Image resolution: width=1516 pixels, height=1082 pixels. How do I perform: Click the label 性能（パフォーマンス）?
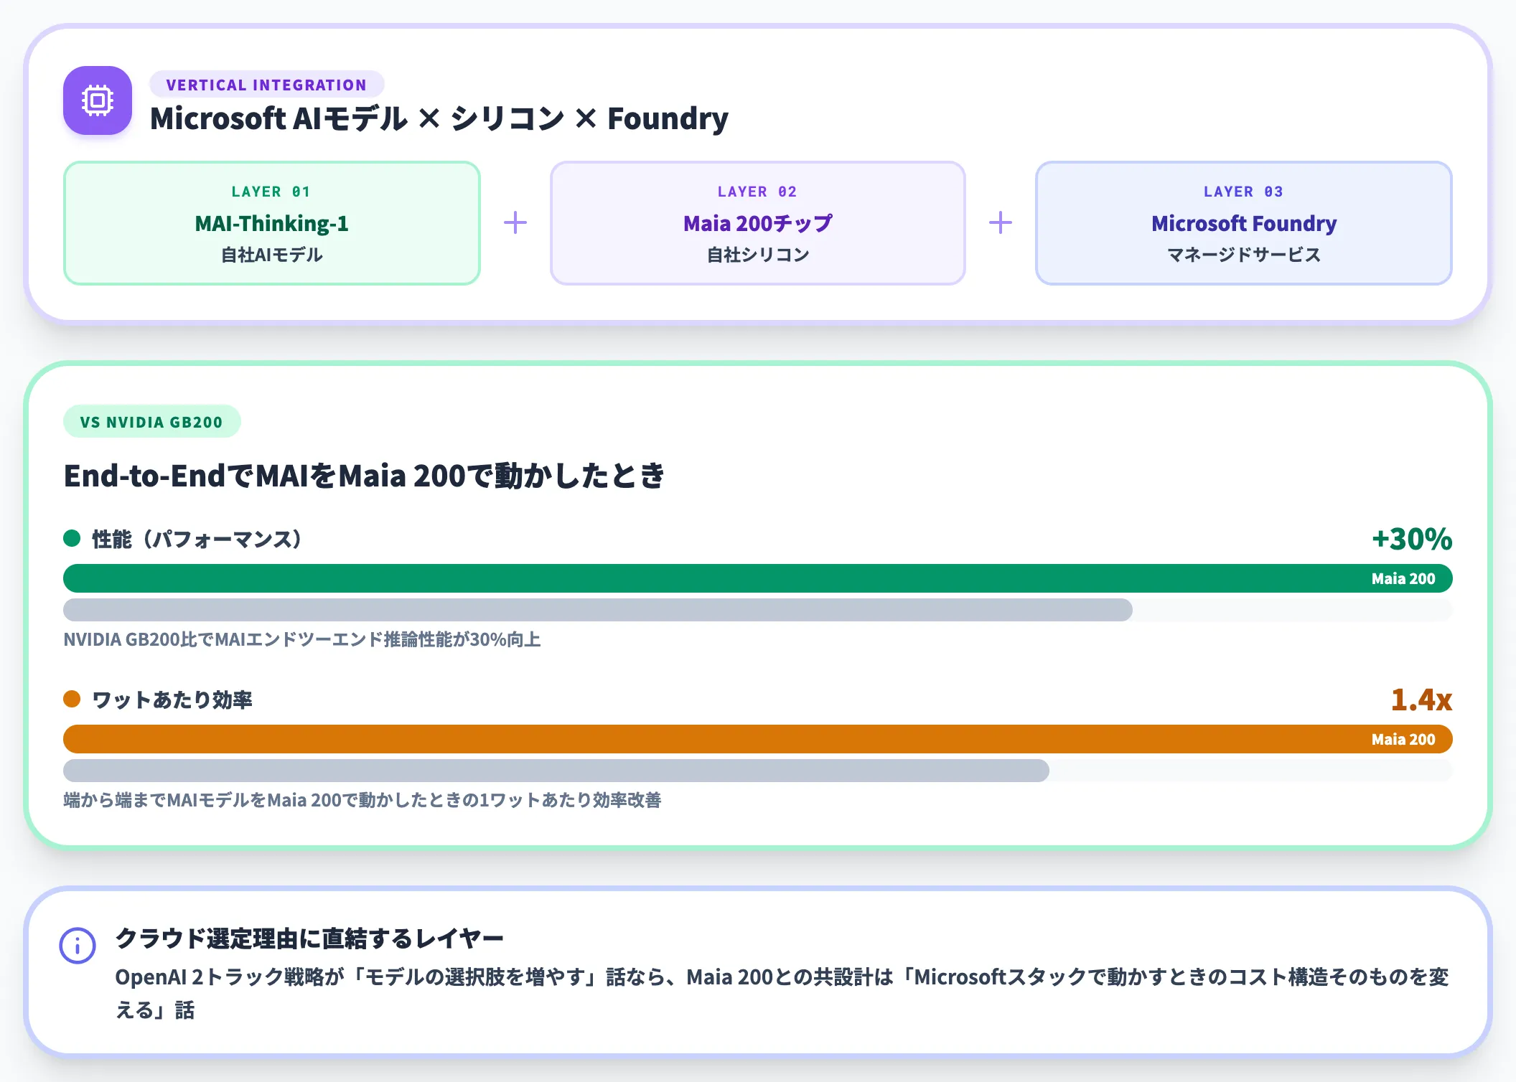pyautogui.click(x=197, y=539)
